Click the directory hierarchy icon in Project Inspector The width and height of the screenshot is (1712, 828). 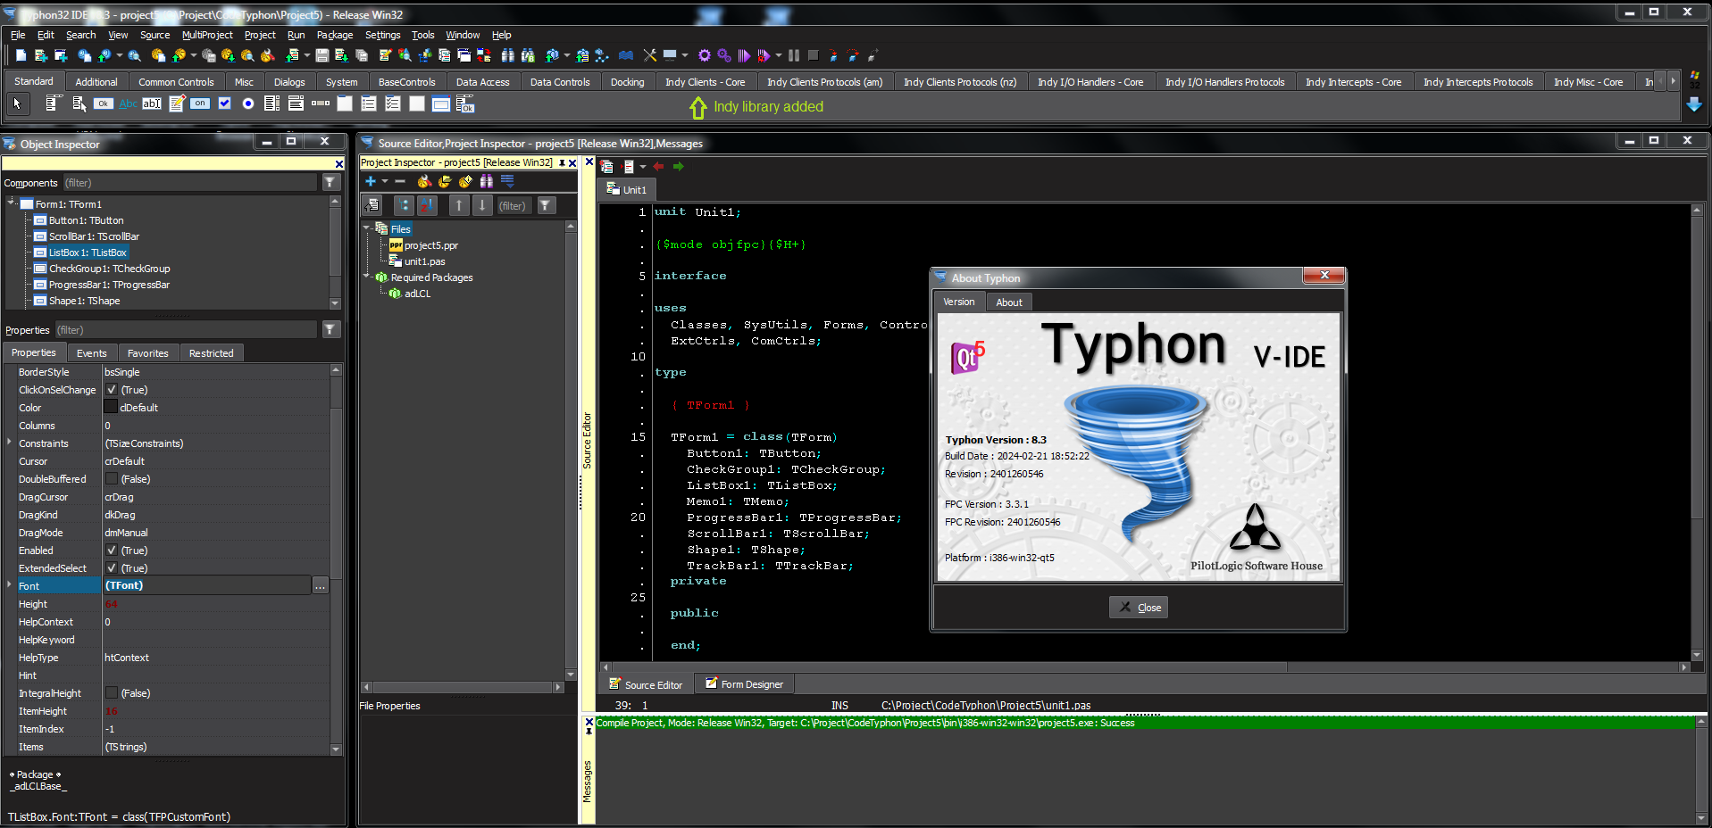pyautogui.click(x=405, y=205)
